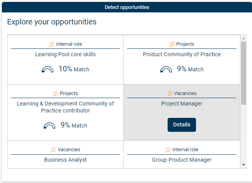
Task: Click the sparkle icon beside Projects, Product Community card
Action: coord(172,44)
